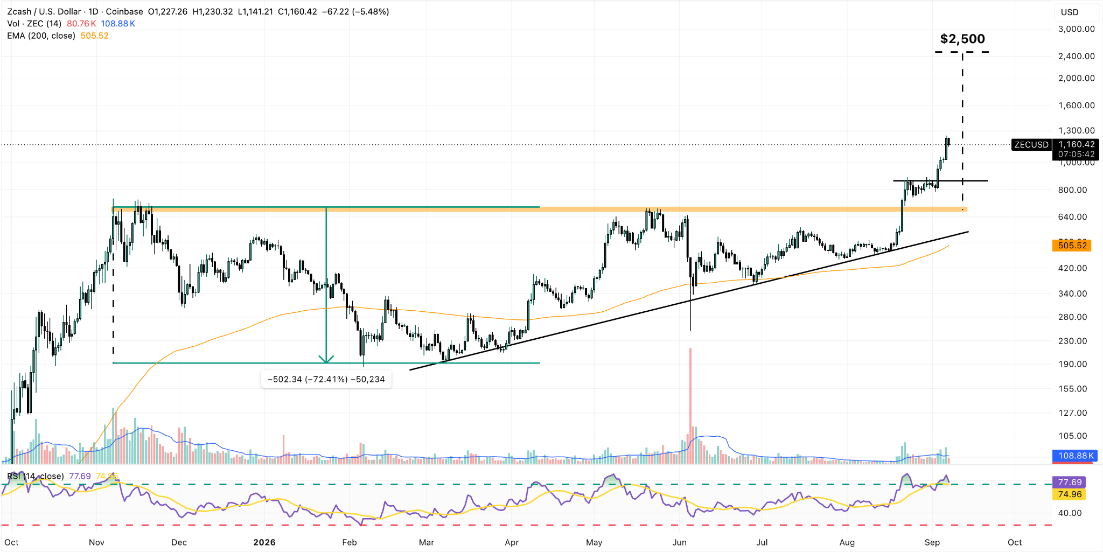Select the Vol · ZEC (14) indicator legend
The image size is (1103, 552).
(x=34, y=24)
